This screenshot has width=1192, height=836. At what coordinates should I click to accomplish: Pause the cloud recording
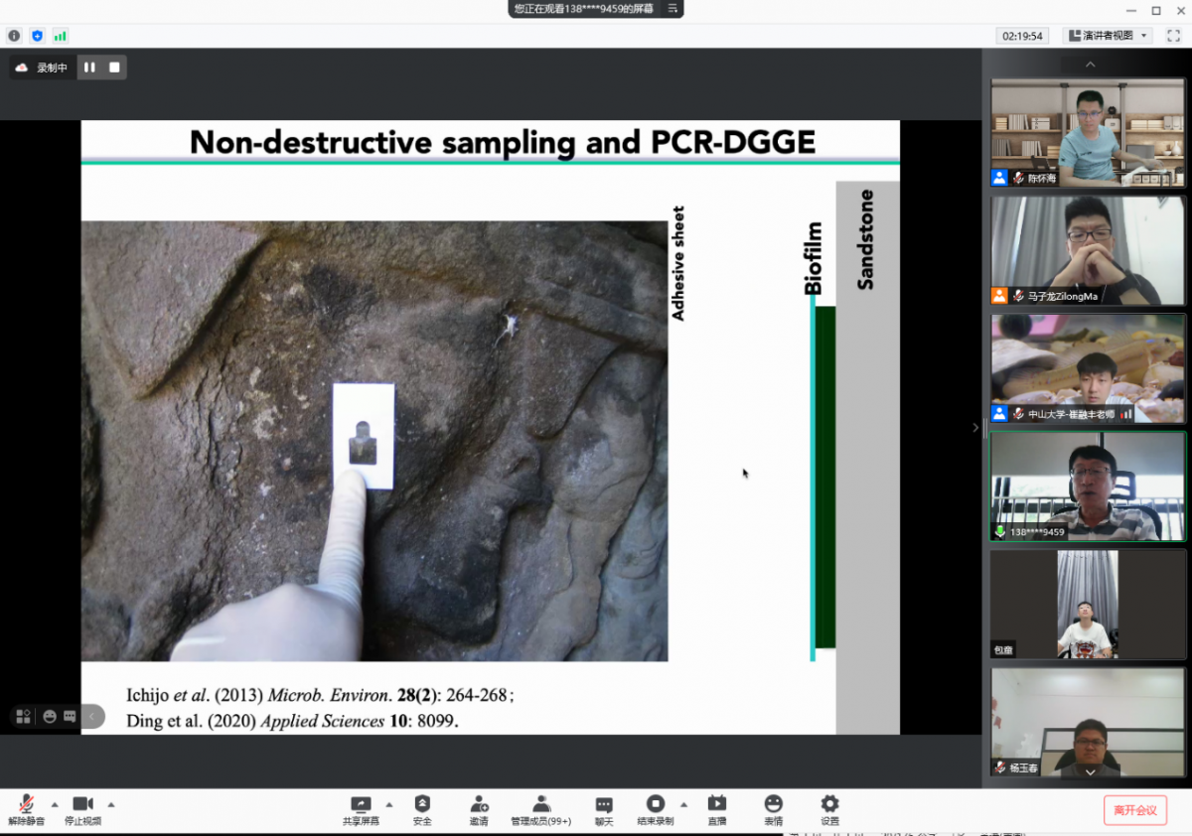(89, 68)
